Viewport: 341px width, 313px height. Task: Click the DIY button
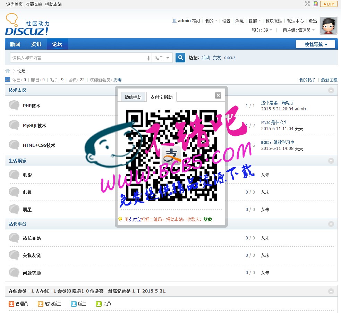tap(329, 4)
